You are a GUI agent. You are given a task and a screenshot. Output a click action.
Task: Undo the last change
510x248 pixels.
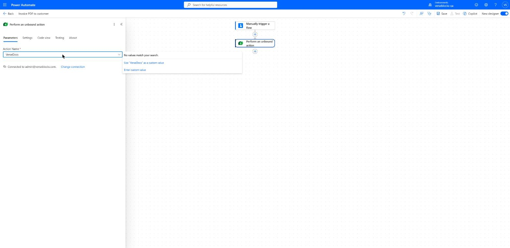pos(404,14)
